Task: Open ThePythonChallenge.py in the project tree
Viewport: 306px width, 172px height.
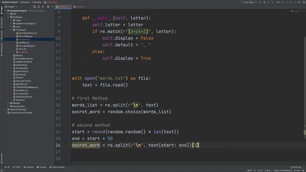Action: pos(25,87)
